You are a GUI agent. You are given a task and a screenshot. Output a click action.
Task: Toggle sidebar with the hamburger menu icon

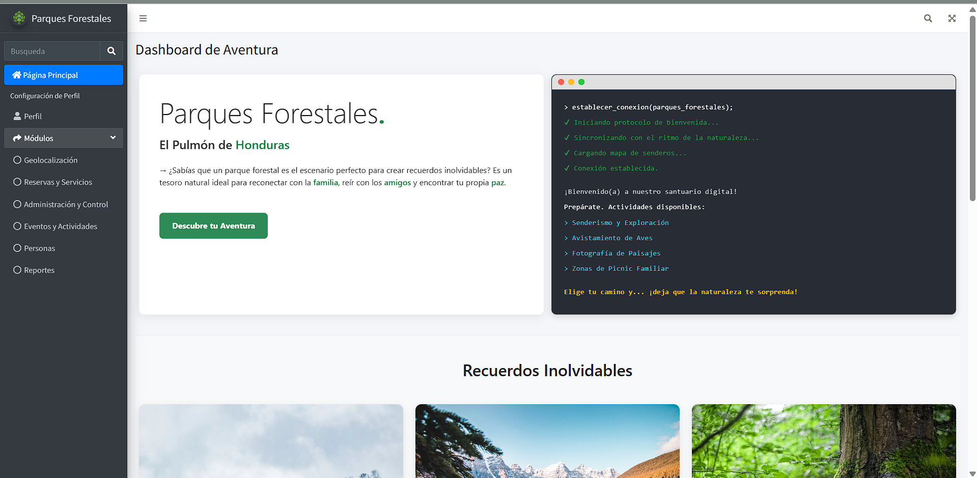143,18
